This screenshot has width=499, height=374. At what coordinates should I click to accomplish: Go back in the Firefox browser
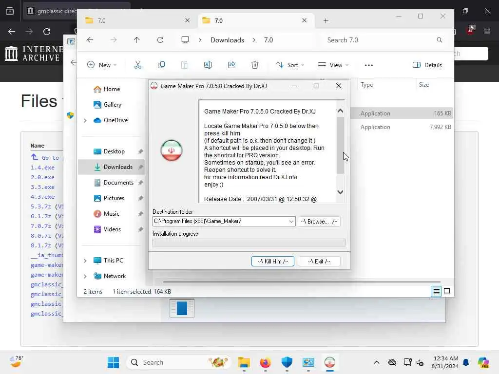[x=12, y=32]
